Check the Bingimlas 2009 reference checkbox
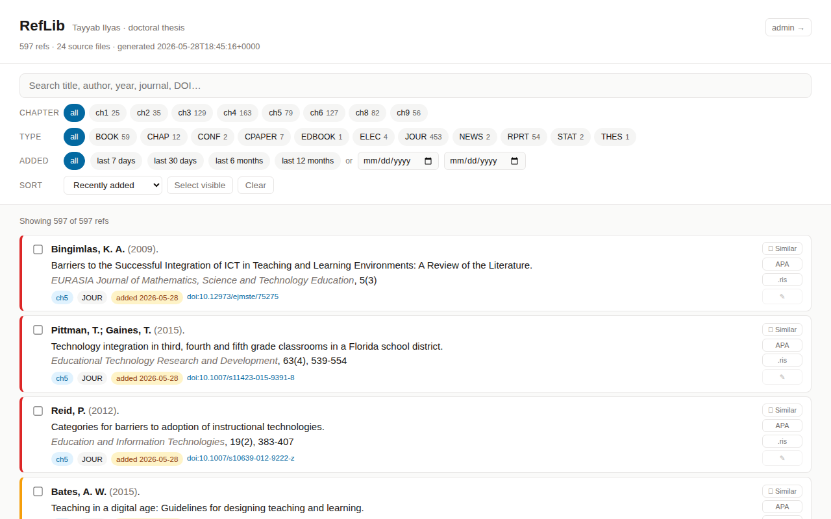831x519 pixels. click(38, 249)
